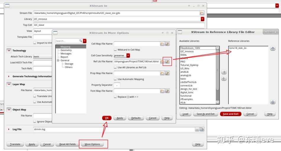Viewport: 281px width, 151px height.
Task: Enable Wildcard in Cell Map checkbox
Action: [115, 50]
